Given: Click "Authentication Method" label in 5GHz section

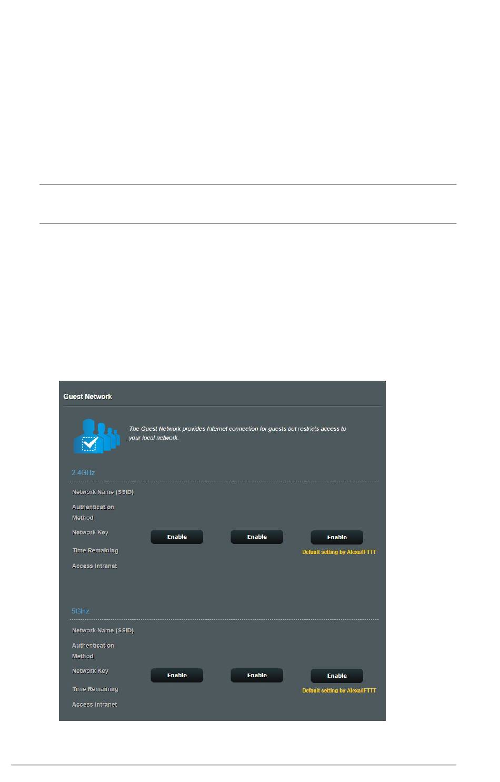Looking at the screenshot, I should click(93, 651).
